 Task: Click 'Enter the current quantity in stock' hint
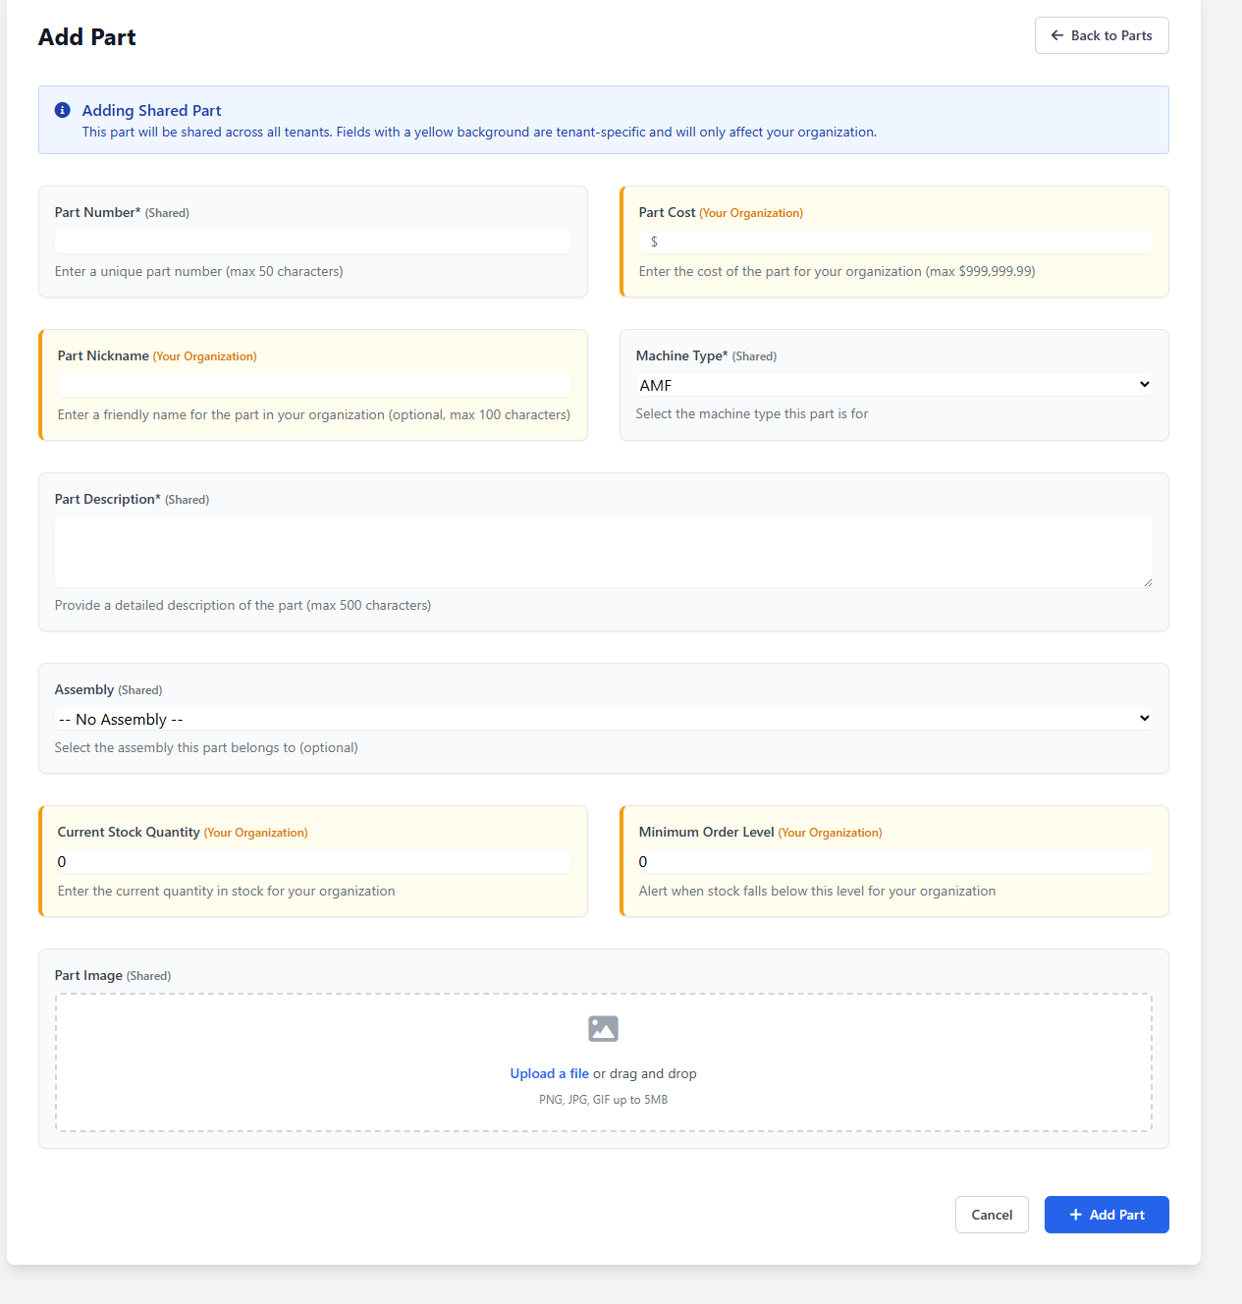[227, 891]
